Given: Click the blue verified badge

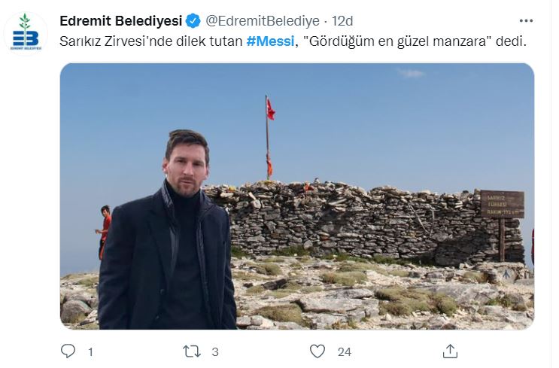Looking at the screenshot, I should (193, 21).
